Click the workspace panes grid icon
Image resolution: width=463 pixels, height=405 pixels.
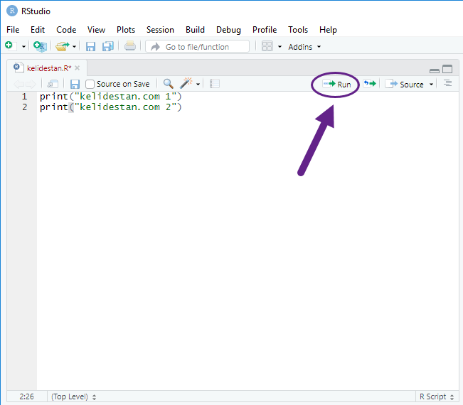tap(267, 46)
